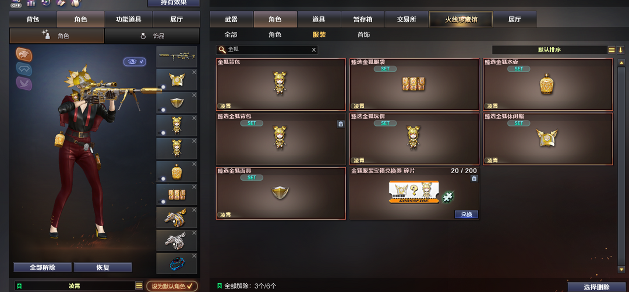Select the purple bird team icon
629x292 pixels.
[24, 83]
